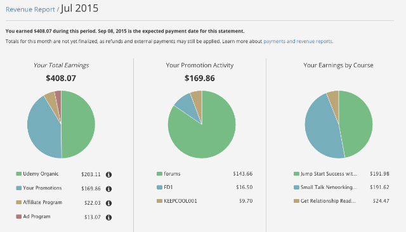Click the Jump Start Success course label
Image resolution: width=406 pixels, height=232 pixels.
(x=329, y=174)
